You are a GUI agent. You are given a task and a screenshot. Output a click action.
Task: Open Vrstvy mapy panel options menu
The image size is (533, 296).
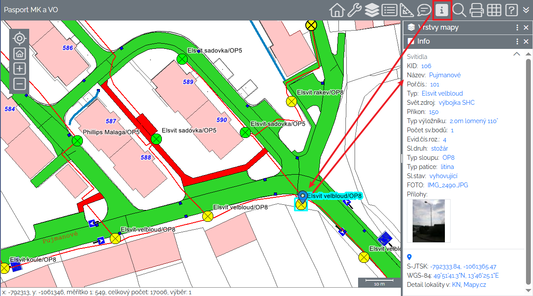click(x=517, y=28)
